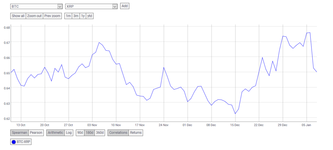The image size is (333, 150).
Task: Click the 01 Dec x-axis label
Action: (187, 125)
